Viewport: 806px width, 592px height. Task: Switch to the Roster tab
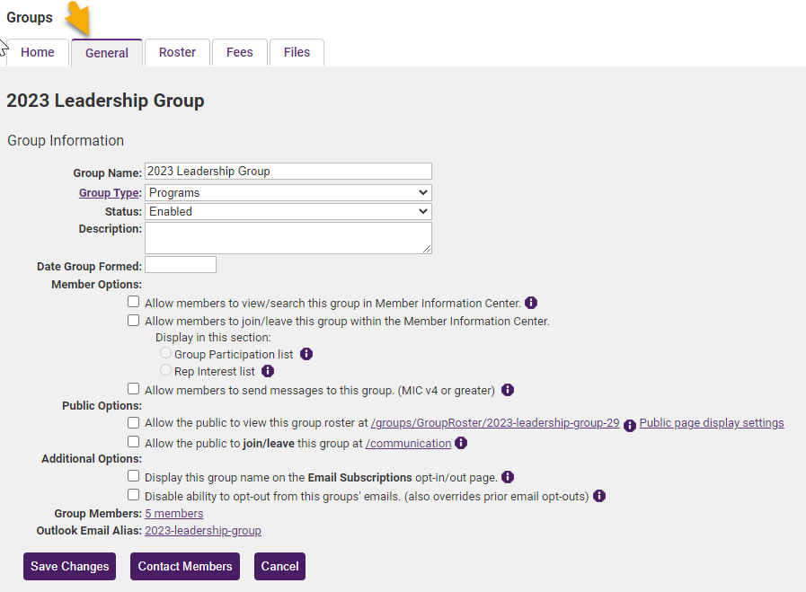(x=177, y=52)
